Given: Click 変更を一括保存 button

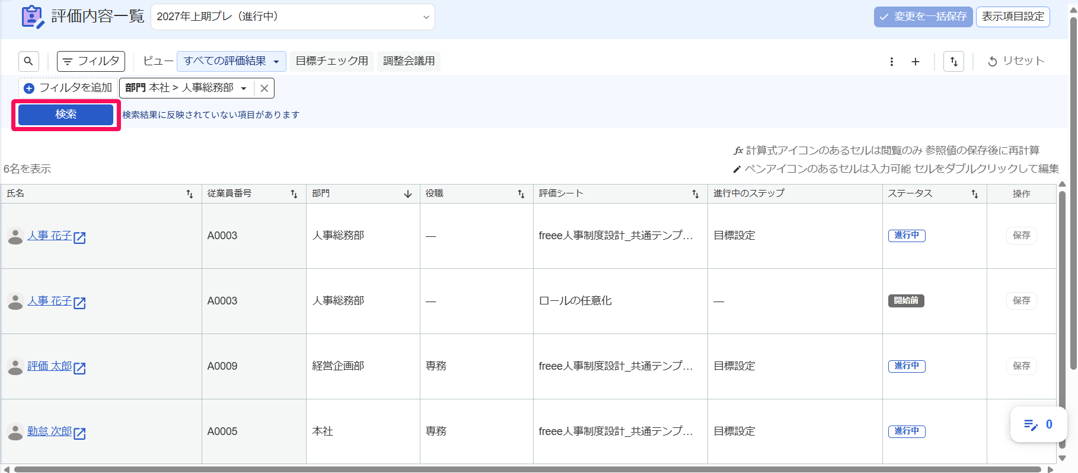Looking at the screenshot, I should coord(923,17).
